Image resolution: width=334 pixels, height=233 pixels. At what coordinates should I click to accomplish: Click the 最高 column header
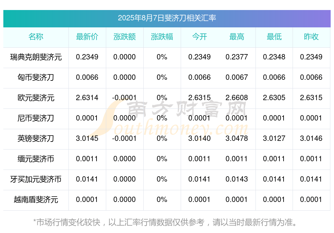[237, 37]
